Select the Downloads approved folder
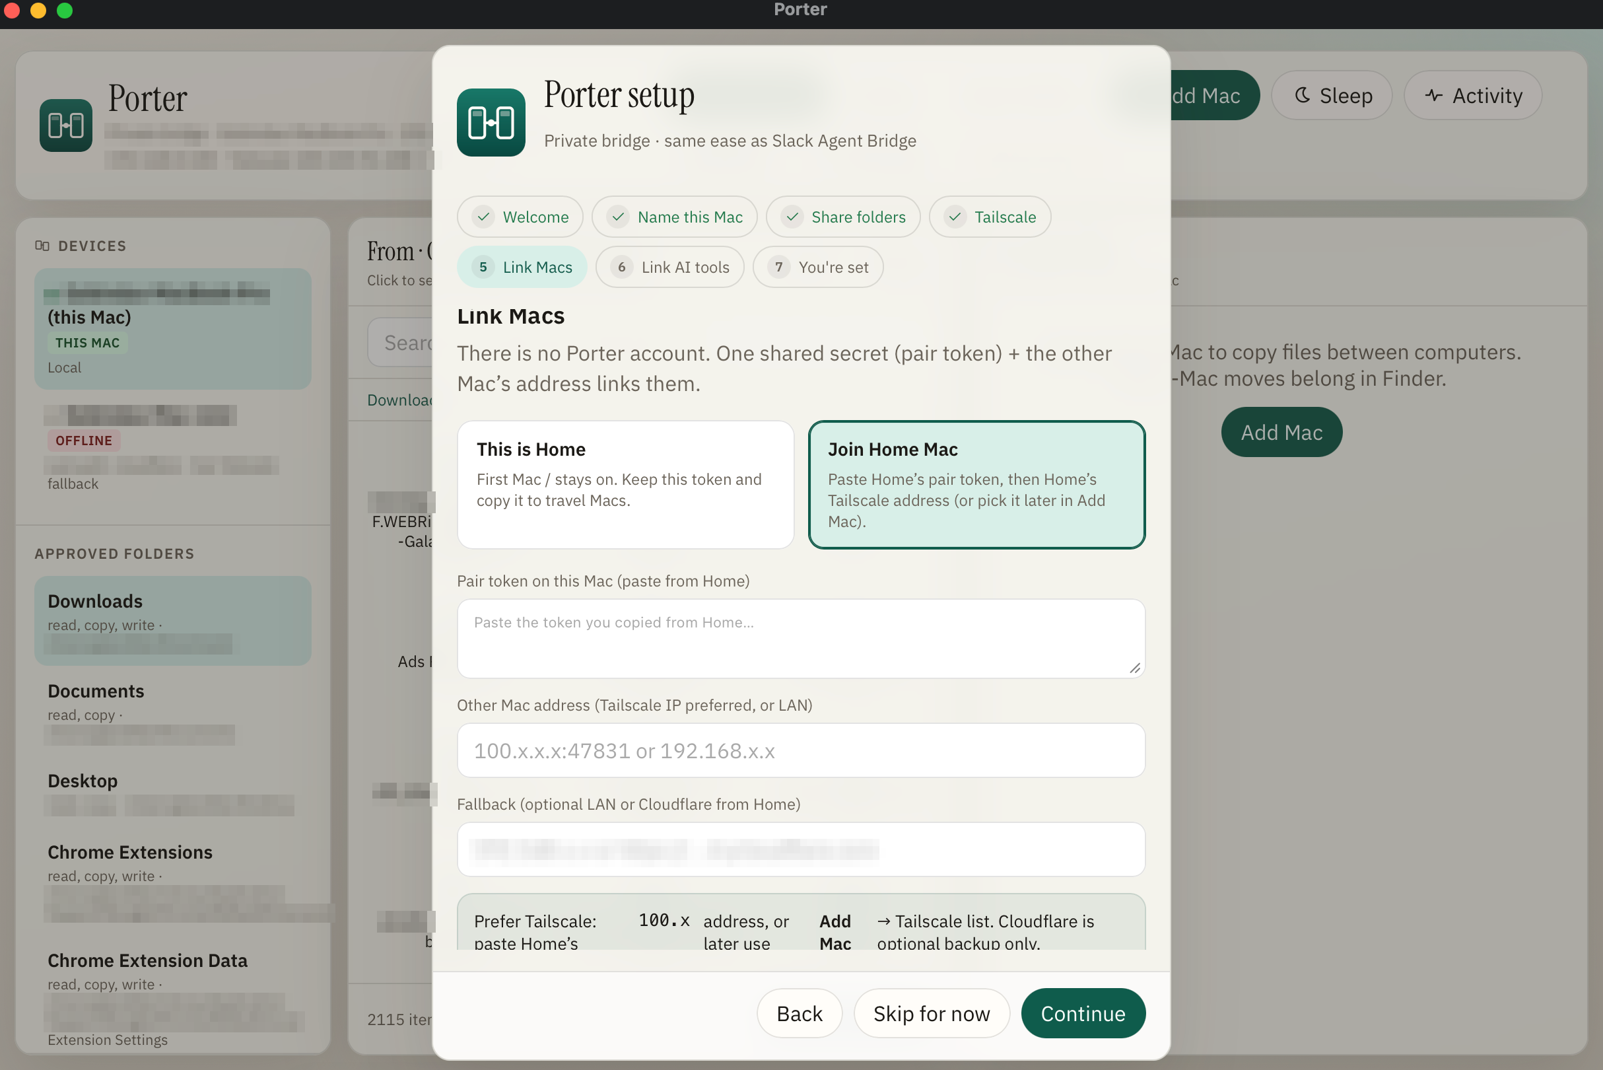This screenshot has width=1603, height=1070. (x=172, y=621)
